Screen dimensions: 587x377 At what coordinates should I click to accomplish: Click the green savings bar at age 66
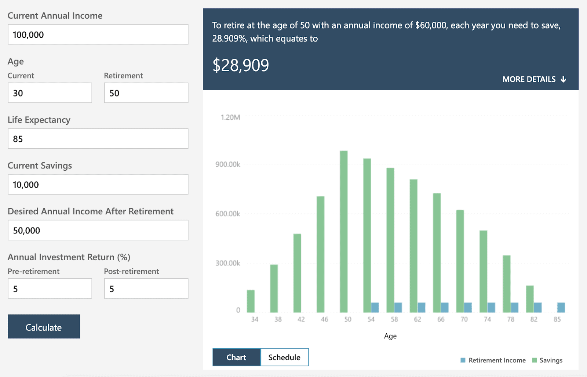[437, 253]
